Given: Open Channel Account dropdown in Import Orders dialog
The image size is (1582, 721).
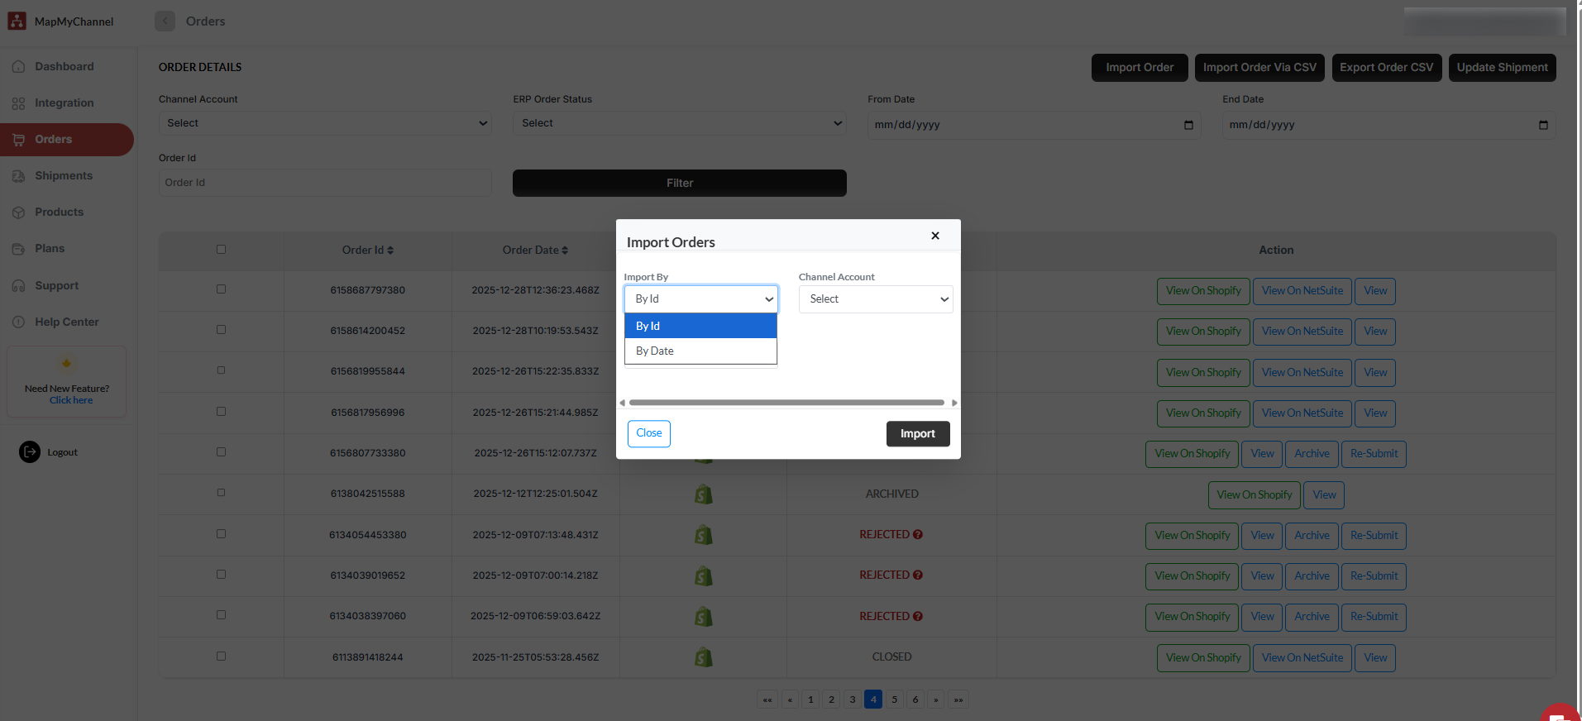Looking at the screenshot, I should tap(875, 299).
